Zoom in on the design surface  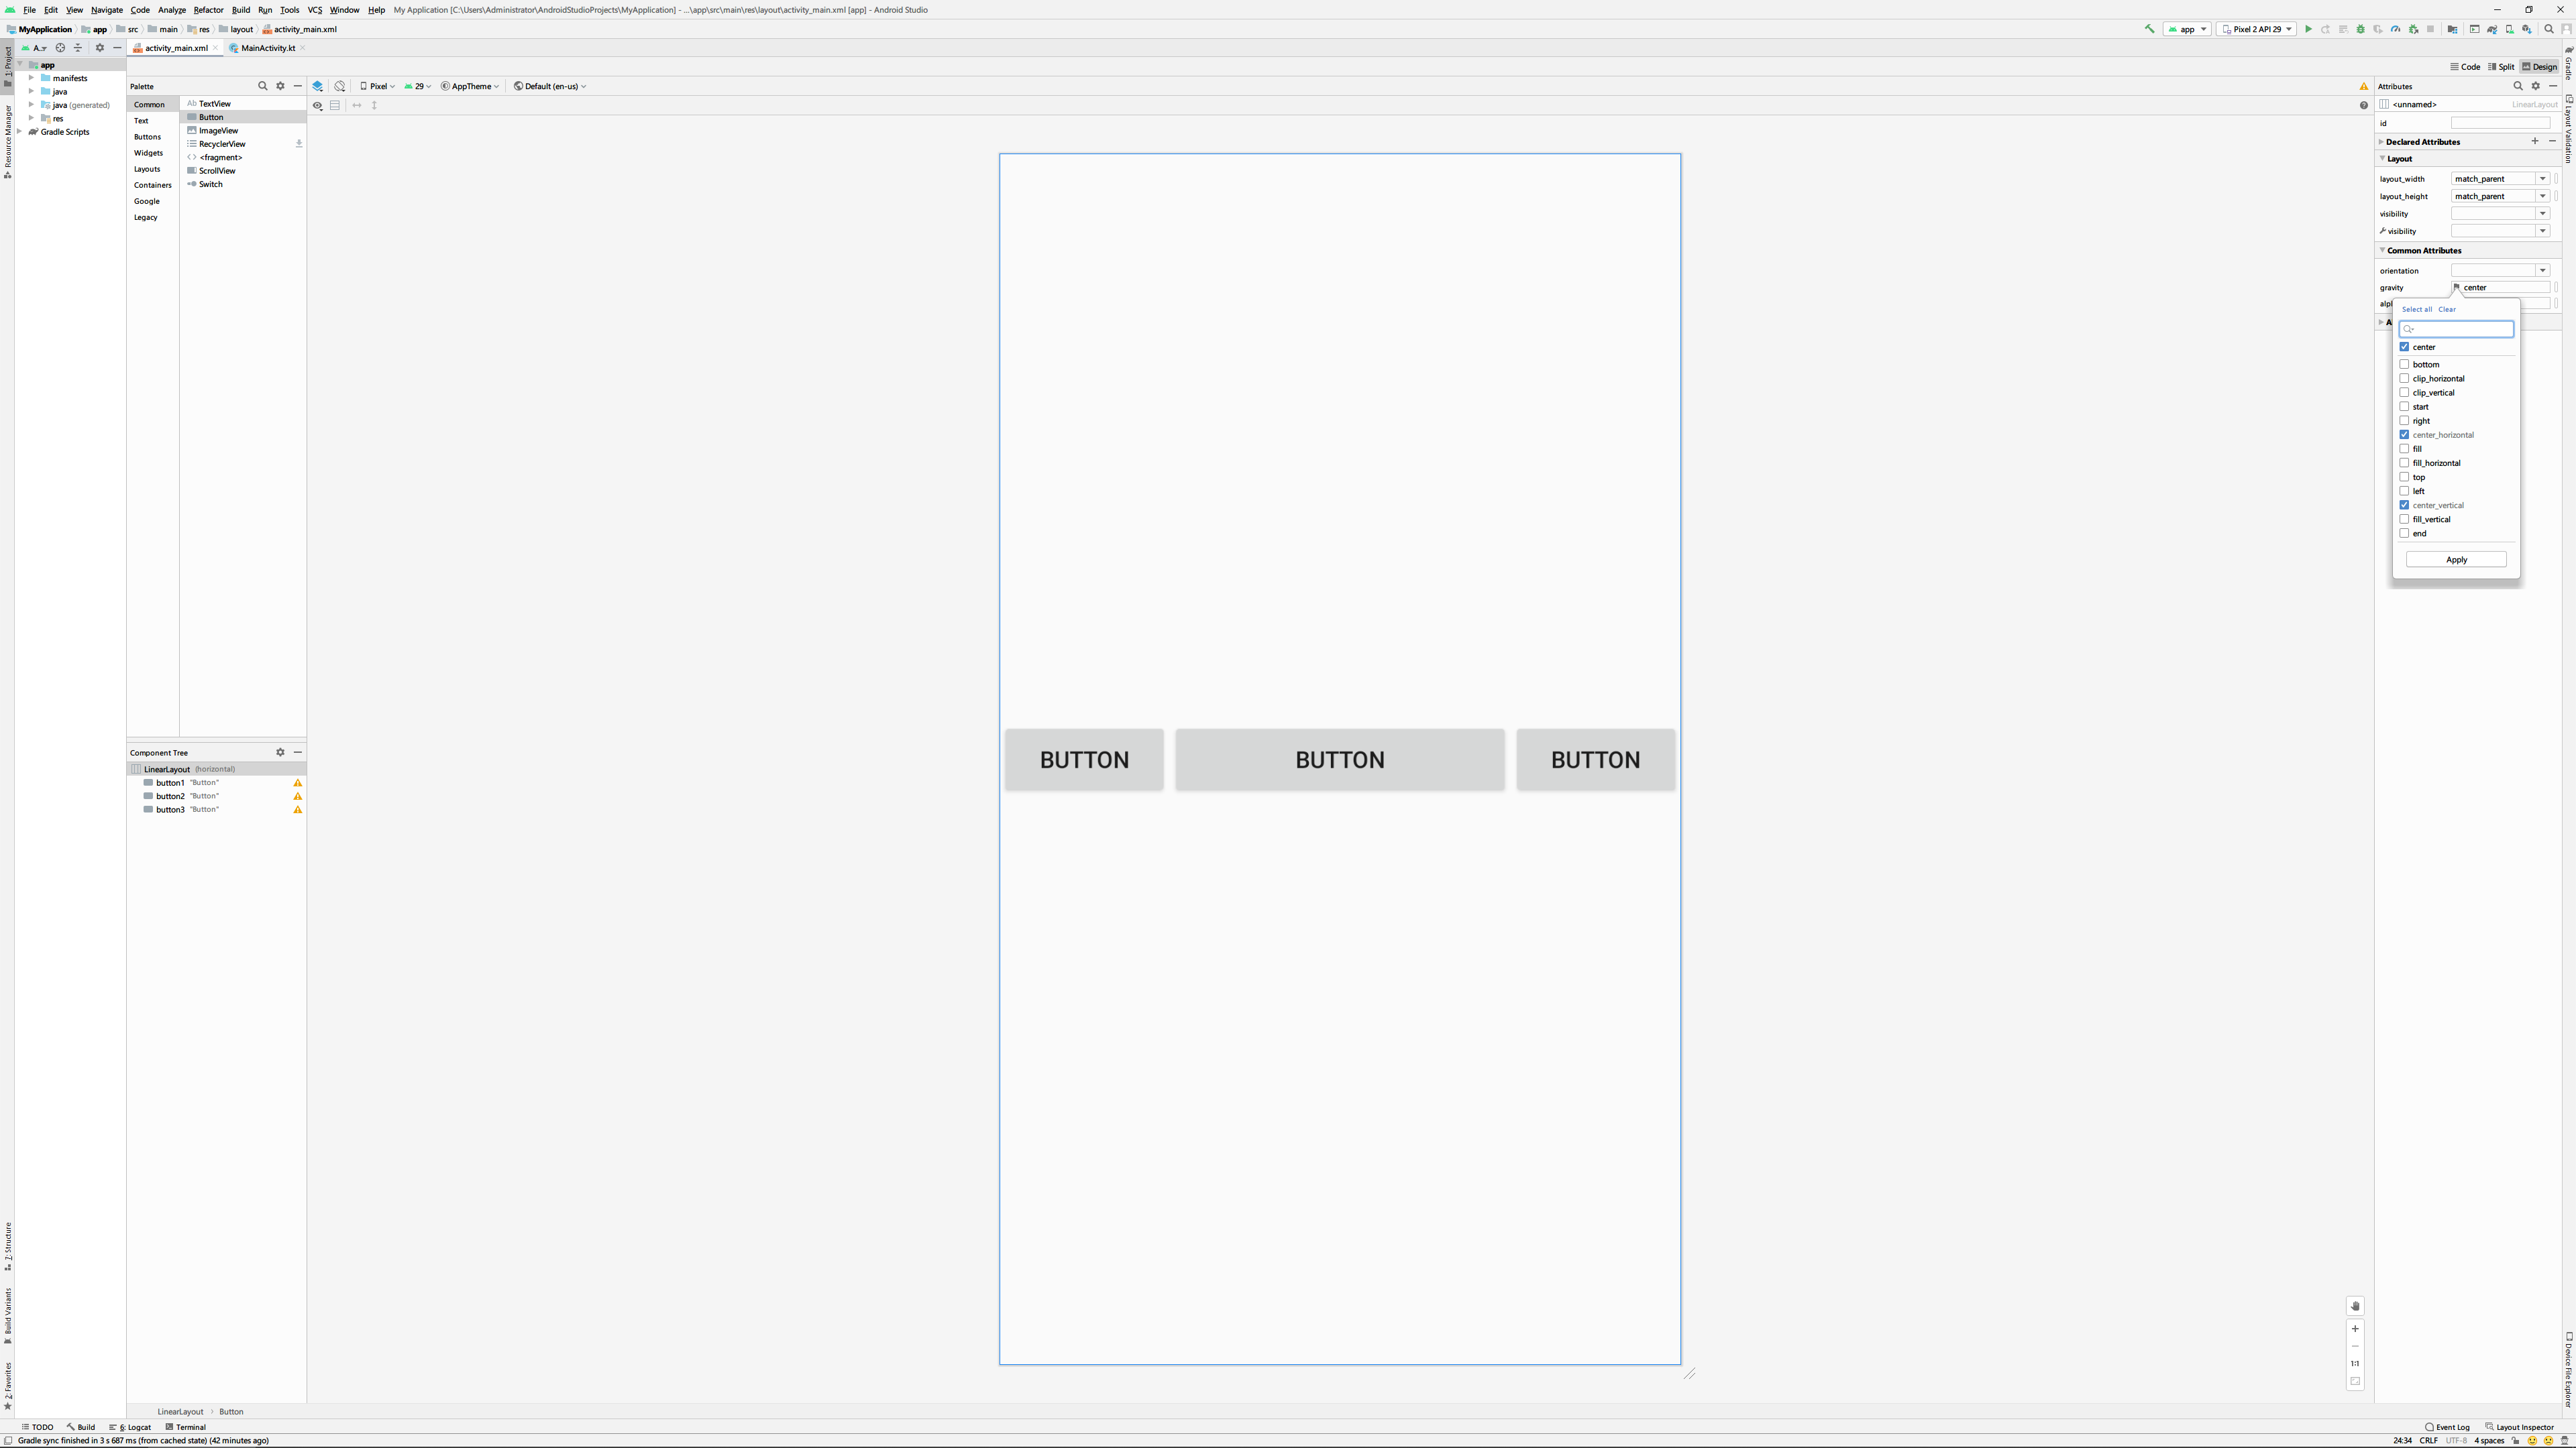click(x=2355, y=1329)
